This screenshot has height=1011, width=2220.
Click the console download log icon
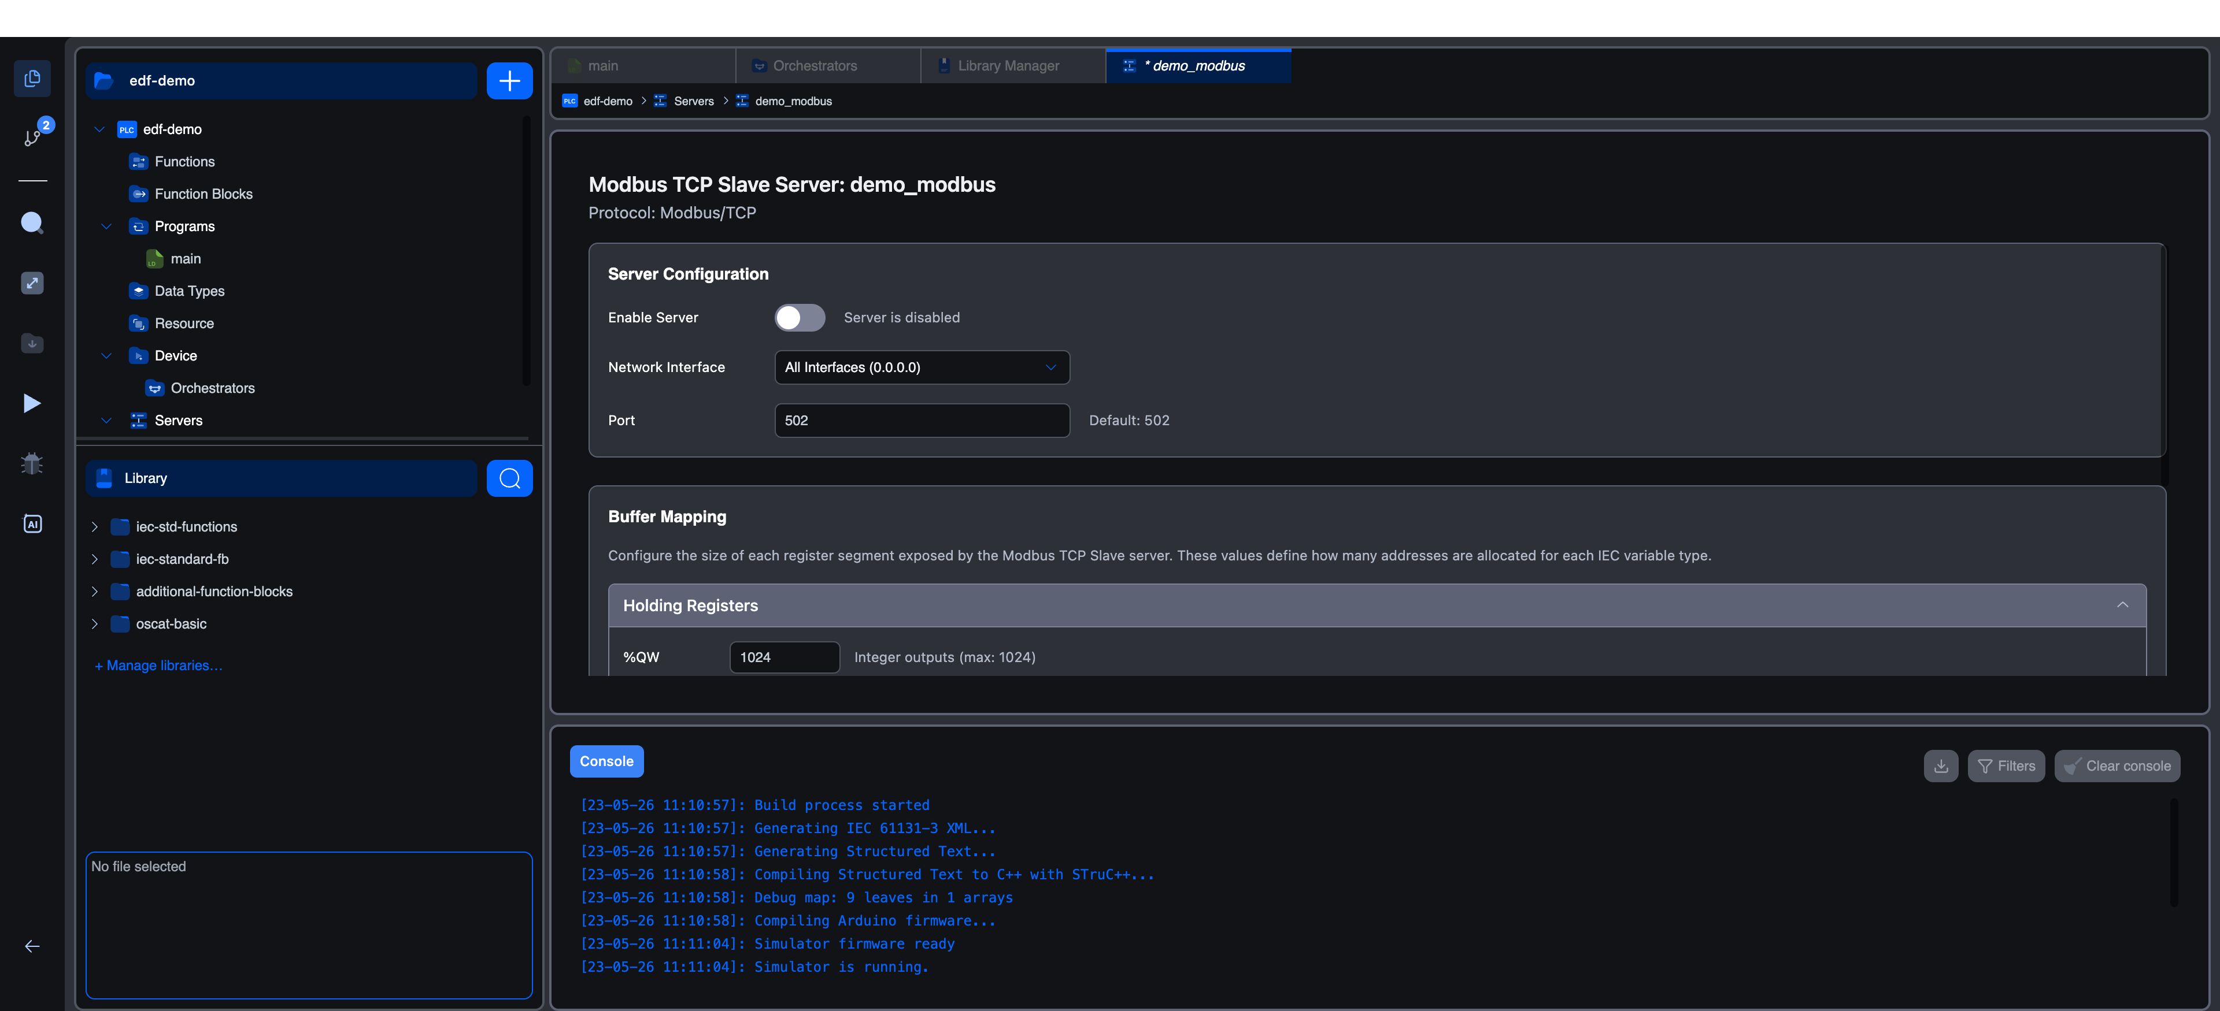pos(1941,767)
